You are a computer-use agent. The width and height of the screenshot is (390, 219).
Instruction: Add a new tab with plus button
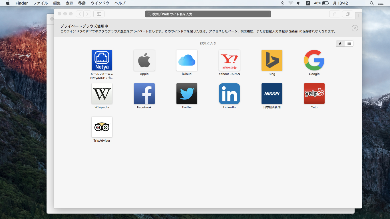(359, 16)
